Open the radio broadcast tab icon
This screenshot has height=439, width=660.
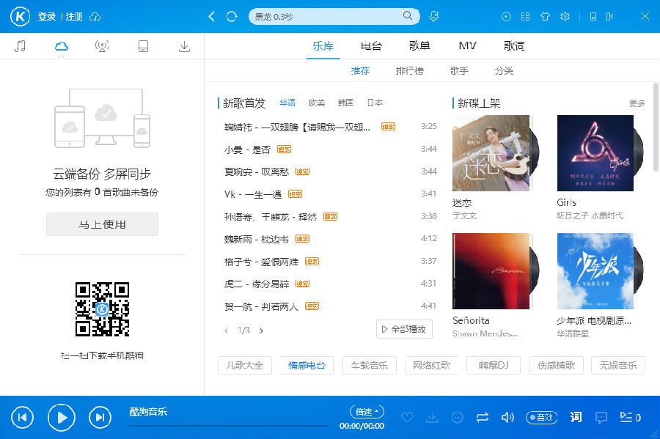(102, 46)
